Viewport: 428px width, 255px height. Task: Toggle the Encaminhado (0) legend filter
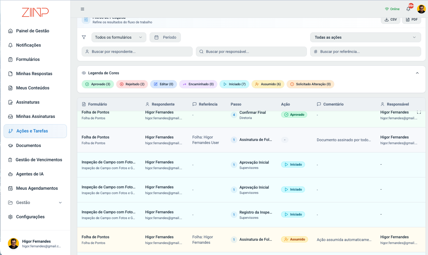[198, 84]
